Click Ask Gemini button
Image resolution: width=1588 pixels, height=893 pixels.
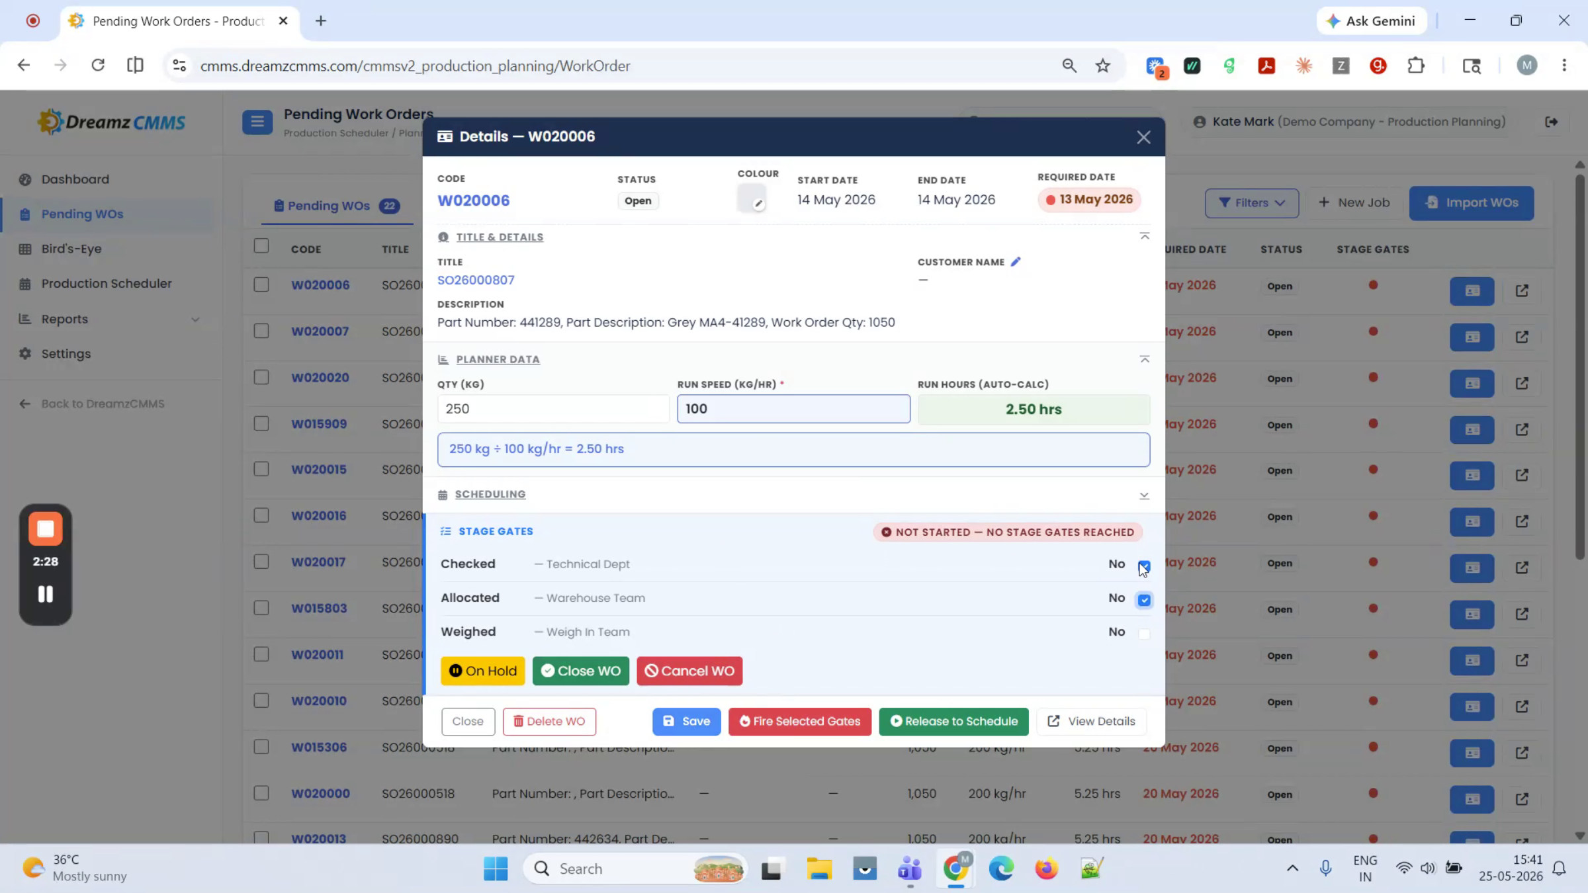coord(1371,21)
